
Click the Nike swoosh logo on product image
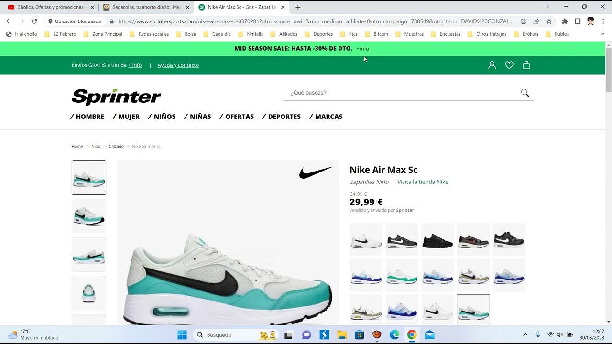point(316,172)
